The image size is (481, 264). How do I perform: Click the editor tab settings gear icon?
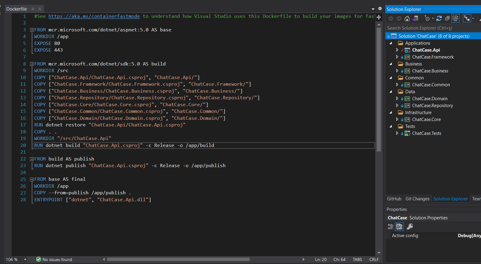point(380,9)
